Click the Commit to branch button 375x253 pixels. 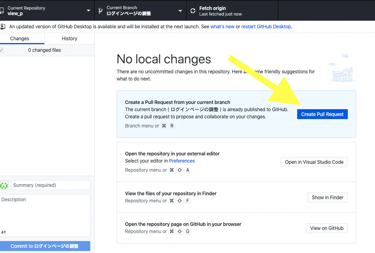pos(45,246)
